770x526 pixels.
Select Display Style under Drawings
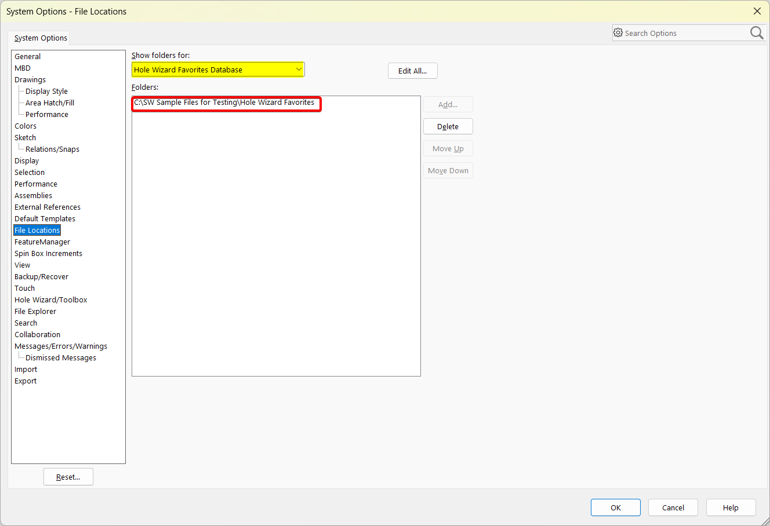pyautogui.click(x=47, y=92)
